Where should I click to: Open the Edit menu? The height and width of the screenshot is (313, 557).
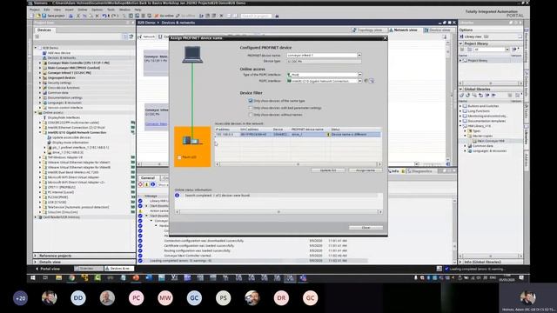46,10
